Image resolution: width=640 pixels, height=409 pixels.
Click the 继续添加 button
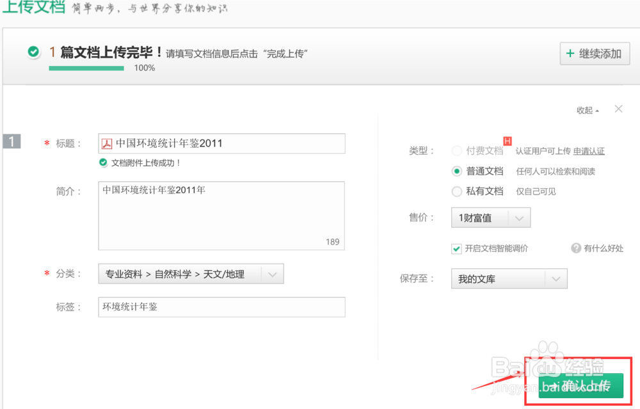point(595,54)
